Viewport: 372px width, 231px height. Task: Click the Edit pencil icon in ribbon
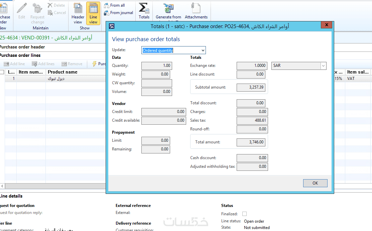22,8
